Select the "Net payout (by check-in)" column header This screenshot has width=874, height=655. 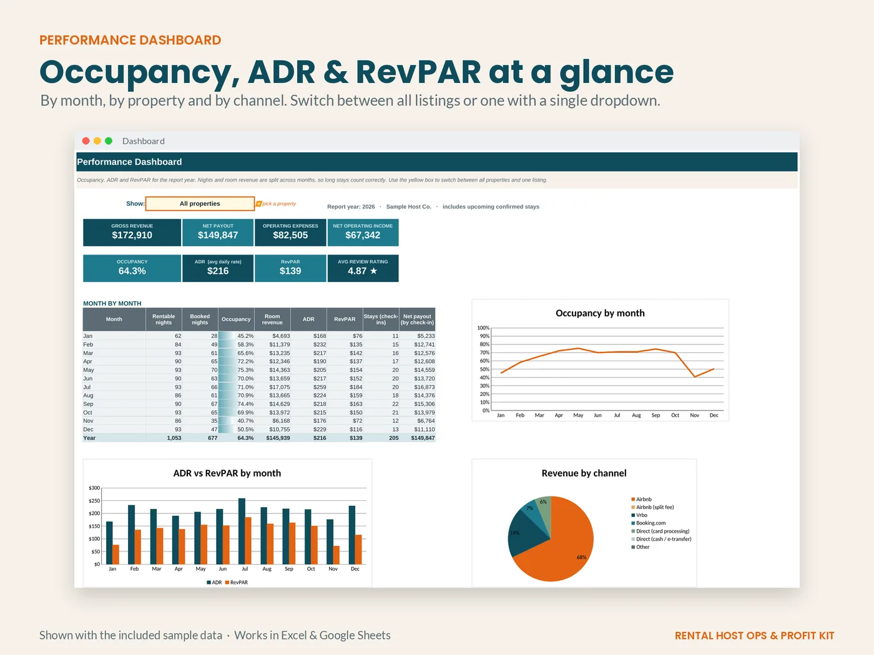tap(417, 319)
